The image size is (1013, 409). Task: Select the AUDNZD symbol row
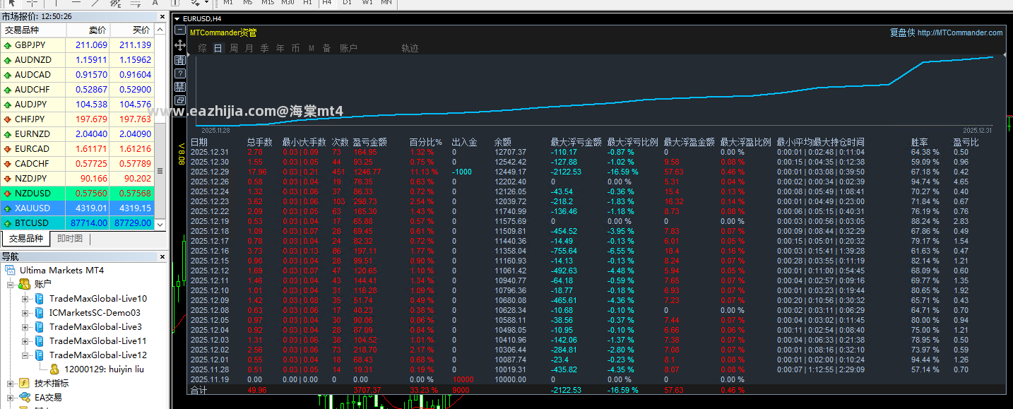click(x=78, y=60)
